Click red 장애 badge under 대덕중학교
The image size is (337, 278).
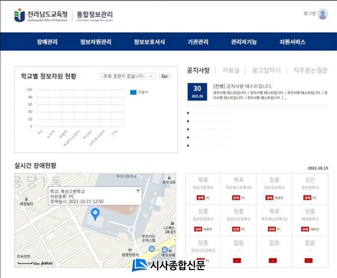306,229
